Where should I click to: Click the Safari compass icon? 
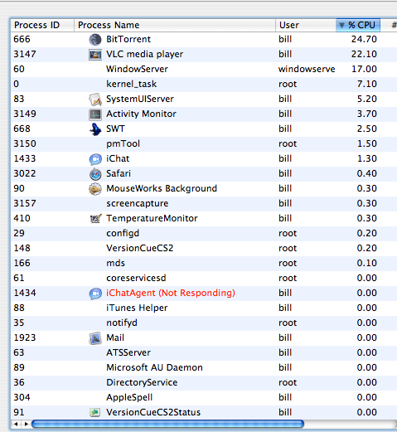point(95,174)
